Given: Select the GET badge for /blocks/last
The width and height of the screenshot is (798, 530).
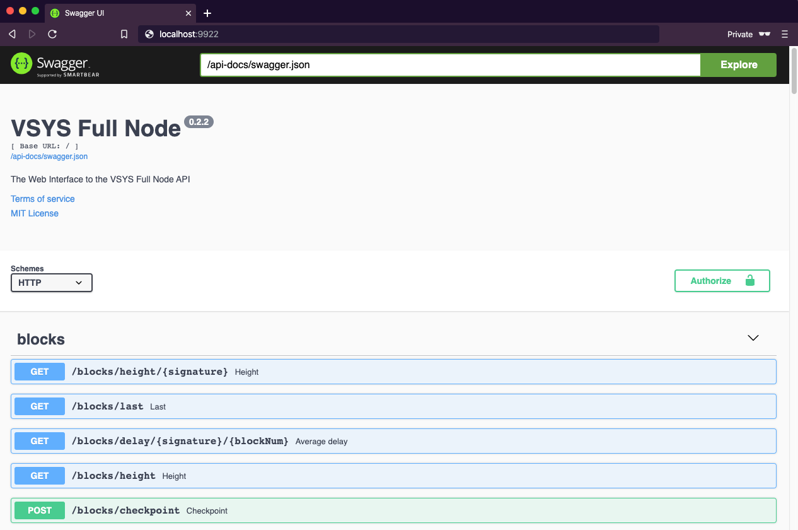Looking at the screenshot, I should (x=39, y=406).
